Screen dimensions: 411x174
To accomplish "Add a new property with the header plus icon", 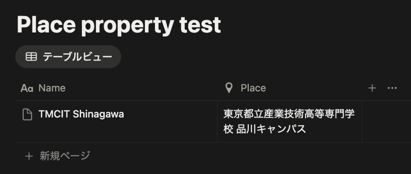I will coord(372,88).
